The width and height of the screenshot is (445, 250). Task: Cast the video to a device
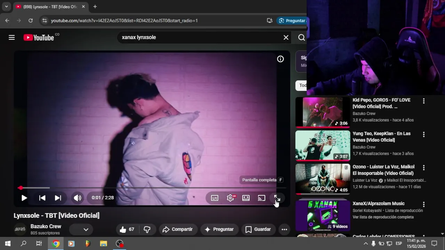click(x=261, y=198)
